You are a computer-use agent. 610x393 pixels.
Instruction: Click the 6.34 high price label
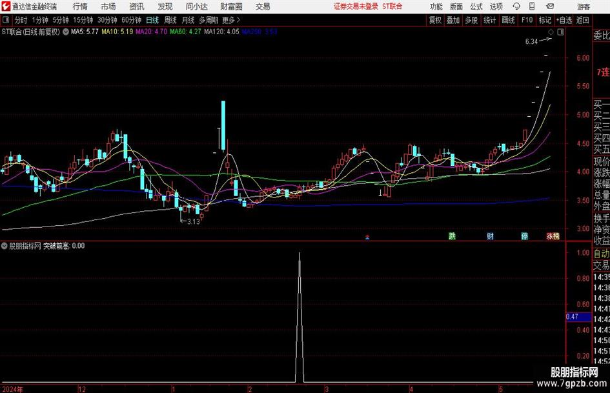(531, 42)
